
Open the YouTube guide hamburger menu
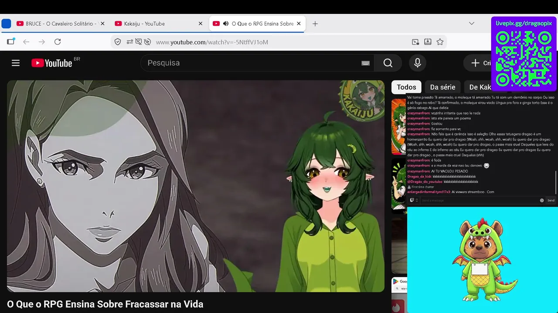[x=16, y=63]
